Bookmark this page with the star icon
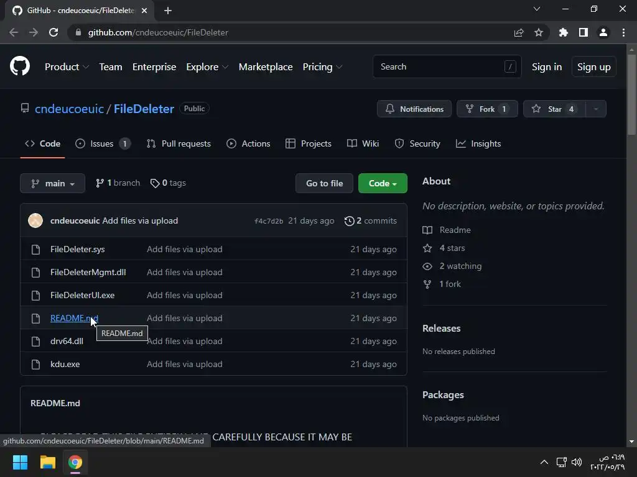 coord(539,32)
